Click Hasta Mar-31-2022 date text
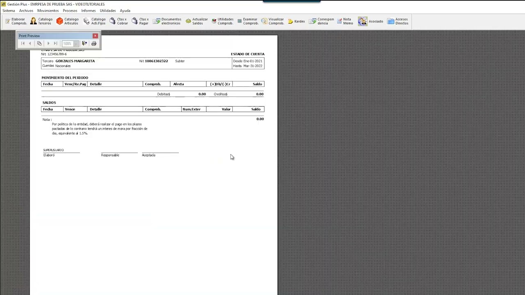Image resolution: width=525 pixels, height=295 pixels. click(x=248, y=66)
